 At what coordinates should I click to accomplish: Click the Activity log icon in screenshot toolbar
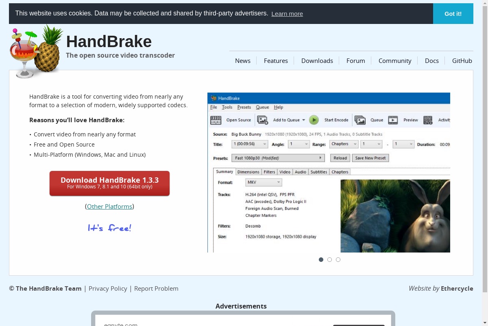coord(428,120)
